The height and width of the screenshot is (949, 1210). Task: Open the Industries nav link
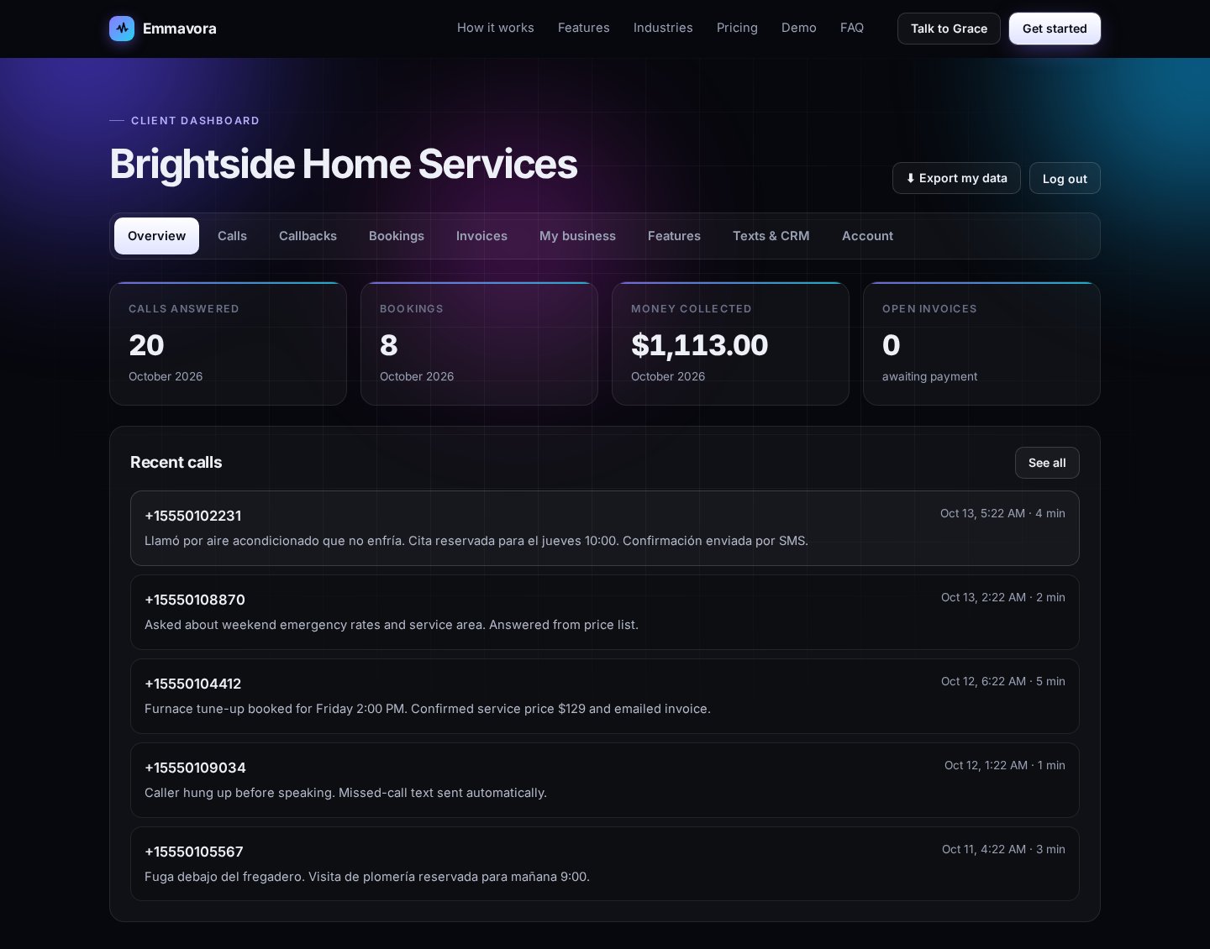663,28
